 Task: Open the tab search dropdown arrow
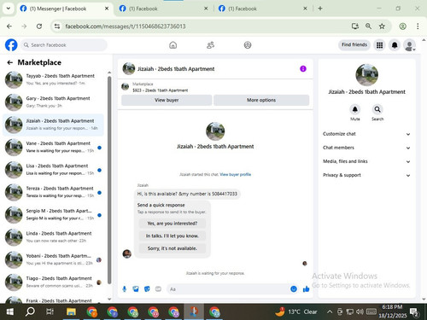click(x=9, y=9)
